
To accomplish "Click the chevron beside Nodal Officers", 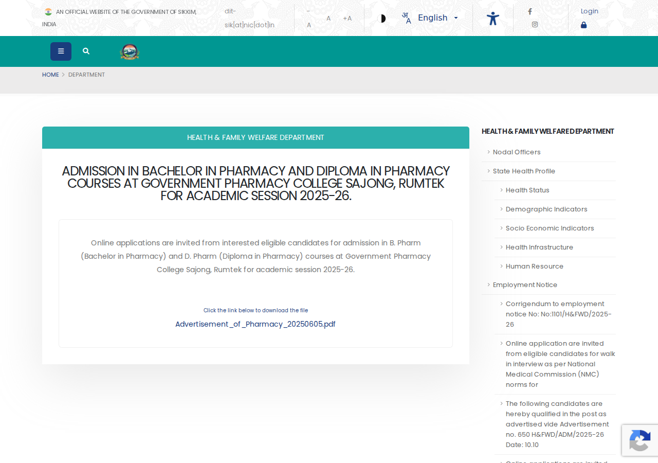I will tap(488, 152).
